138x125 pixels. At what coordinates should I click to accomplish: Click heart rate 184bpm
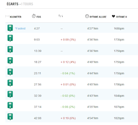point(119,96)
